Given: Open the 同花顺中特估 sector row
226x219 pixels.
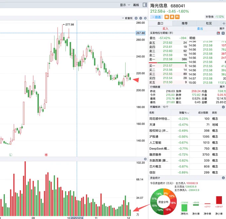Looking at the screenshot, I should pyautogui.click(x=187, y=119).
